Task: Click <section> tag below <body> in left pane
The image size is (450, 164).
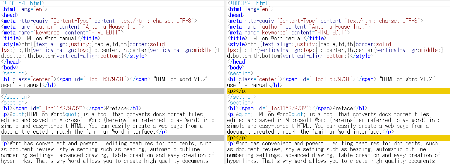Action: pos(14,73)
